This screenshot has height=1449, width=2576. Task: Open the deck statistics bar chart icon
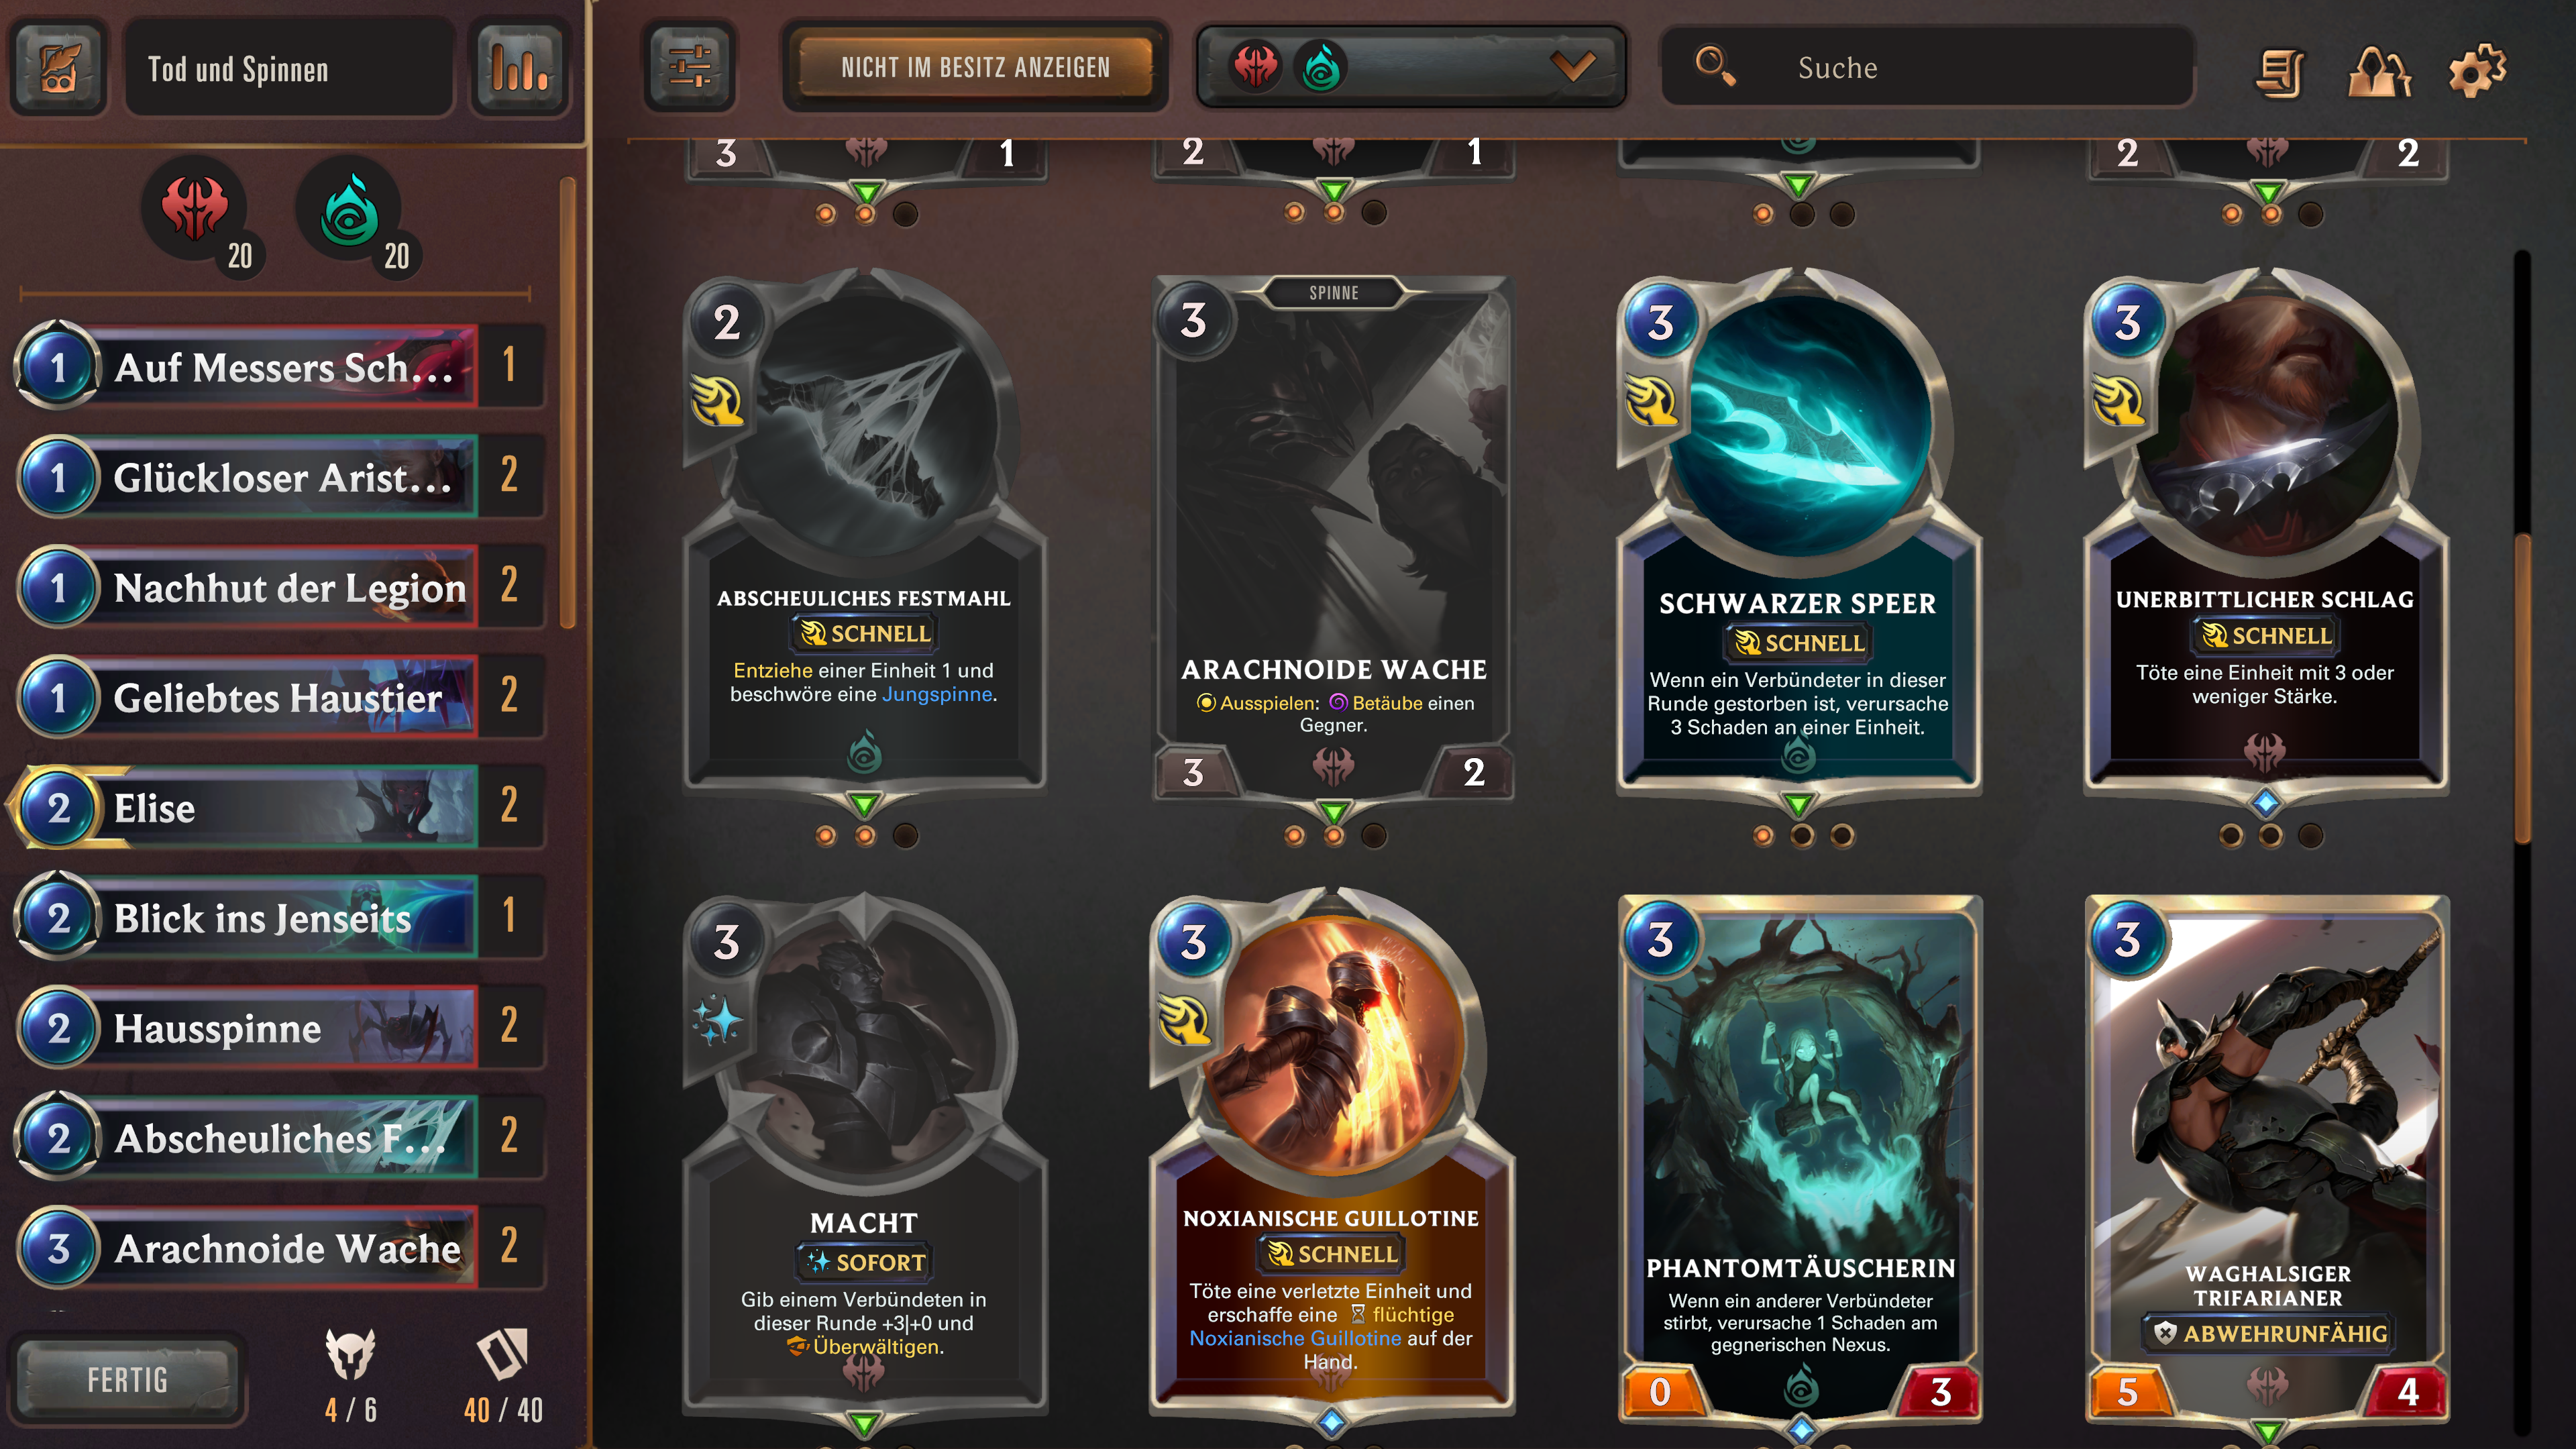point(520,68)
